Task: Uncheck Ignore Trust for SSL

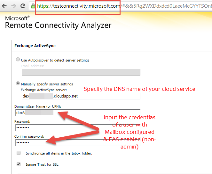Action: (x=19, y=164)
